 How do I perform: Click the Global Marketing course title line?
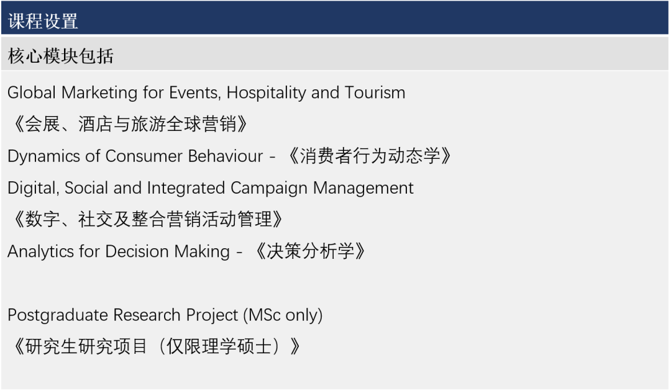[x=206, y=93]
